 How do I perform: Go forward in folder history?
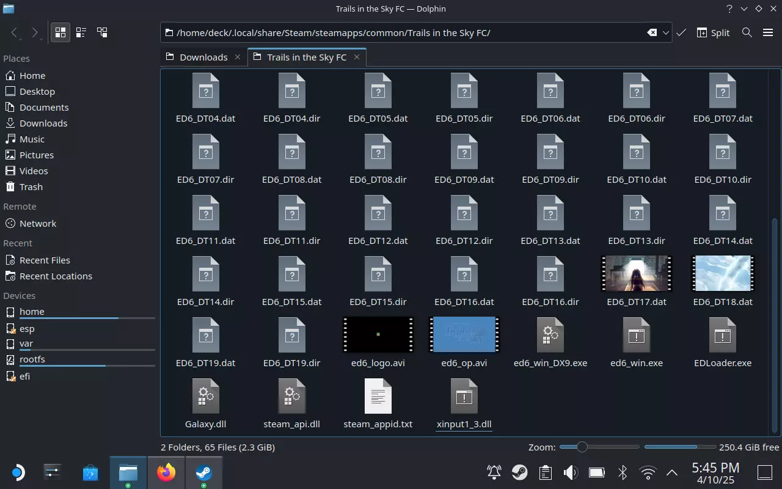click(35, 32)
